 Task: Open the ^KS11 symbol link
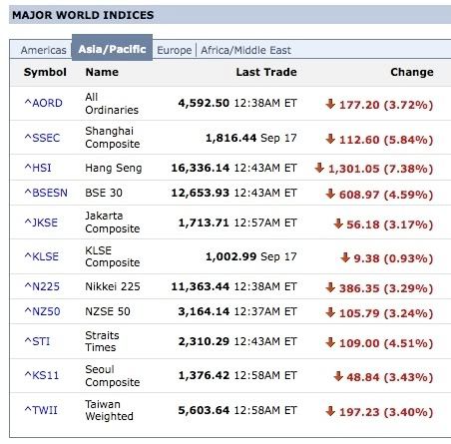click(x=42, y=375)
